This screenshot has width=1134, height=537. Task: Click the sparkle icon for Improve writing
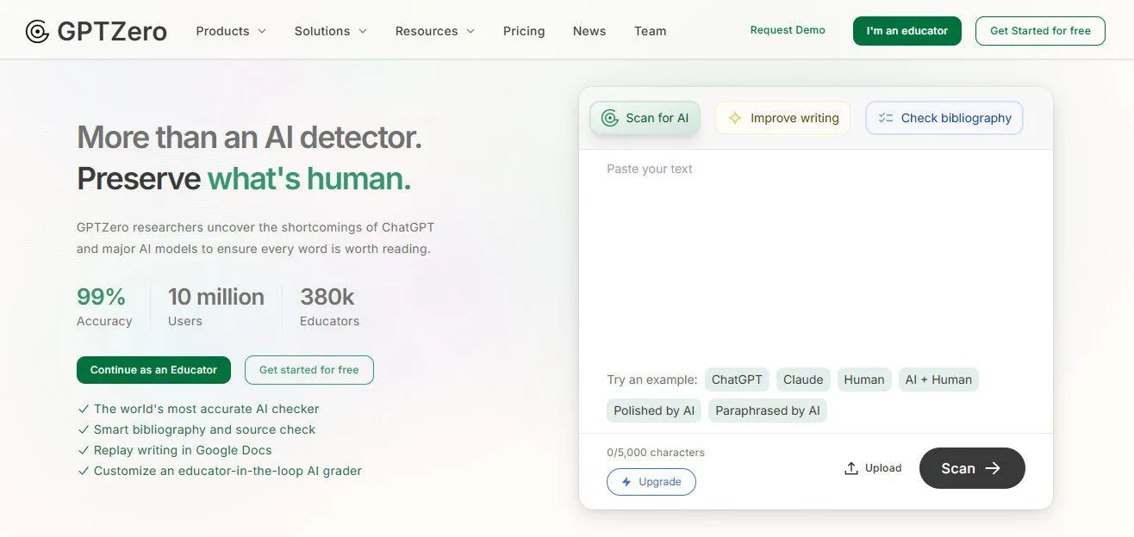pyautogui.click(x=735, y=119)
